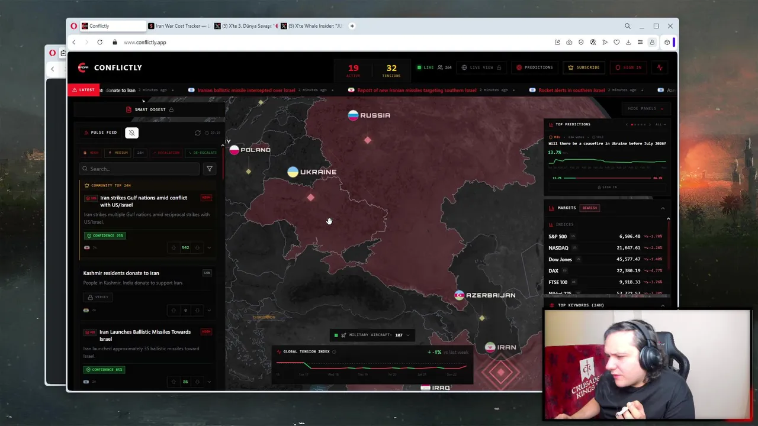Open the 32 Tensions counter
Viewport: 758px width, 426px height.
pos(391,70)
